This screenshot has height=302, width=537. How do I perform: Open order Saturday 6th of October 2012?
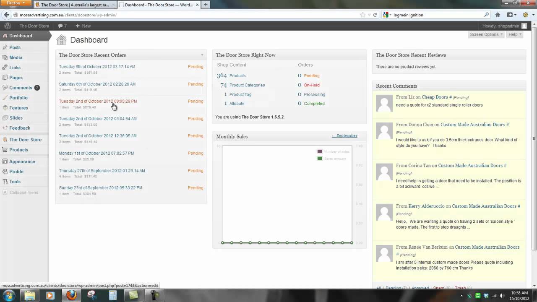(x=97, y=84)
